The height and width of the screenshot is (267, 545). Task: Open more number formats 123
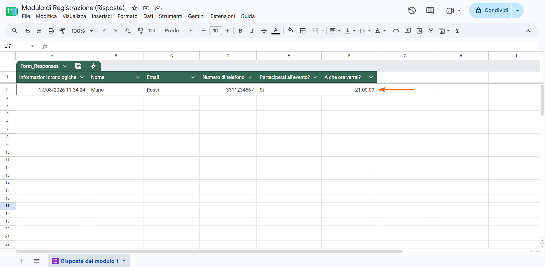(152, 31)
